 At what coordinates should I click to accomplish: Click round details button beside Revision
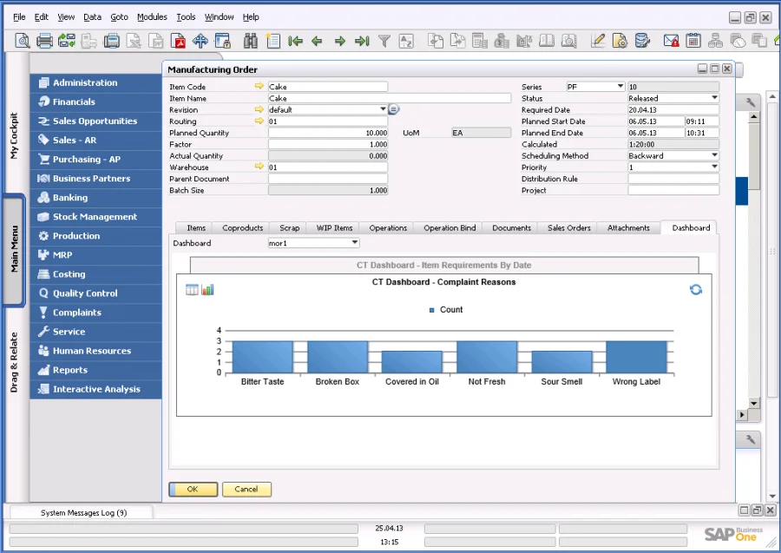pyautogui.click(x=393, y=109)
